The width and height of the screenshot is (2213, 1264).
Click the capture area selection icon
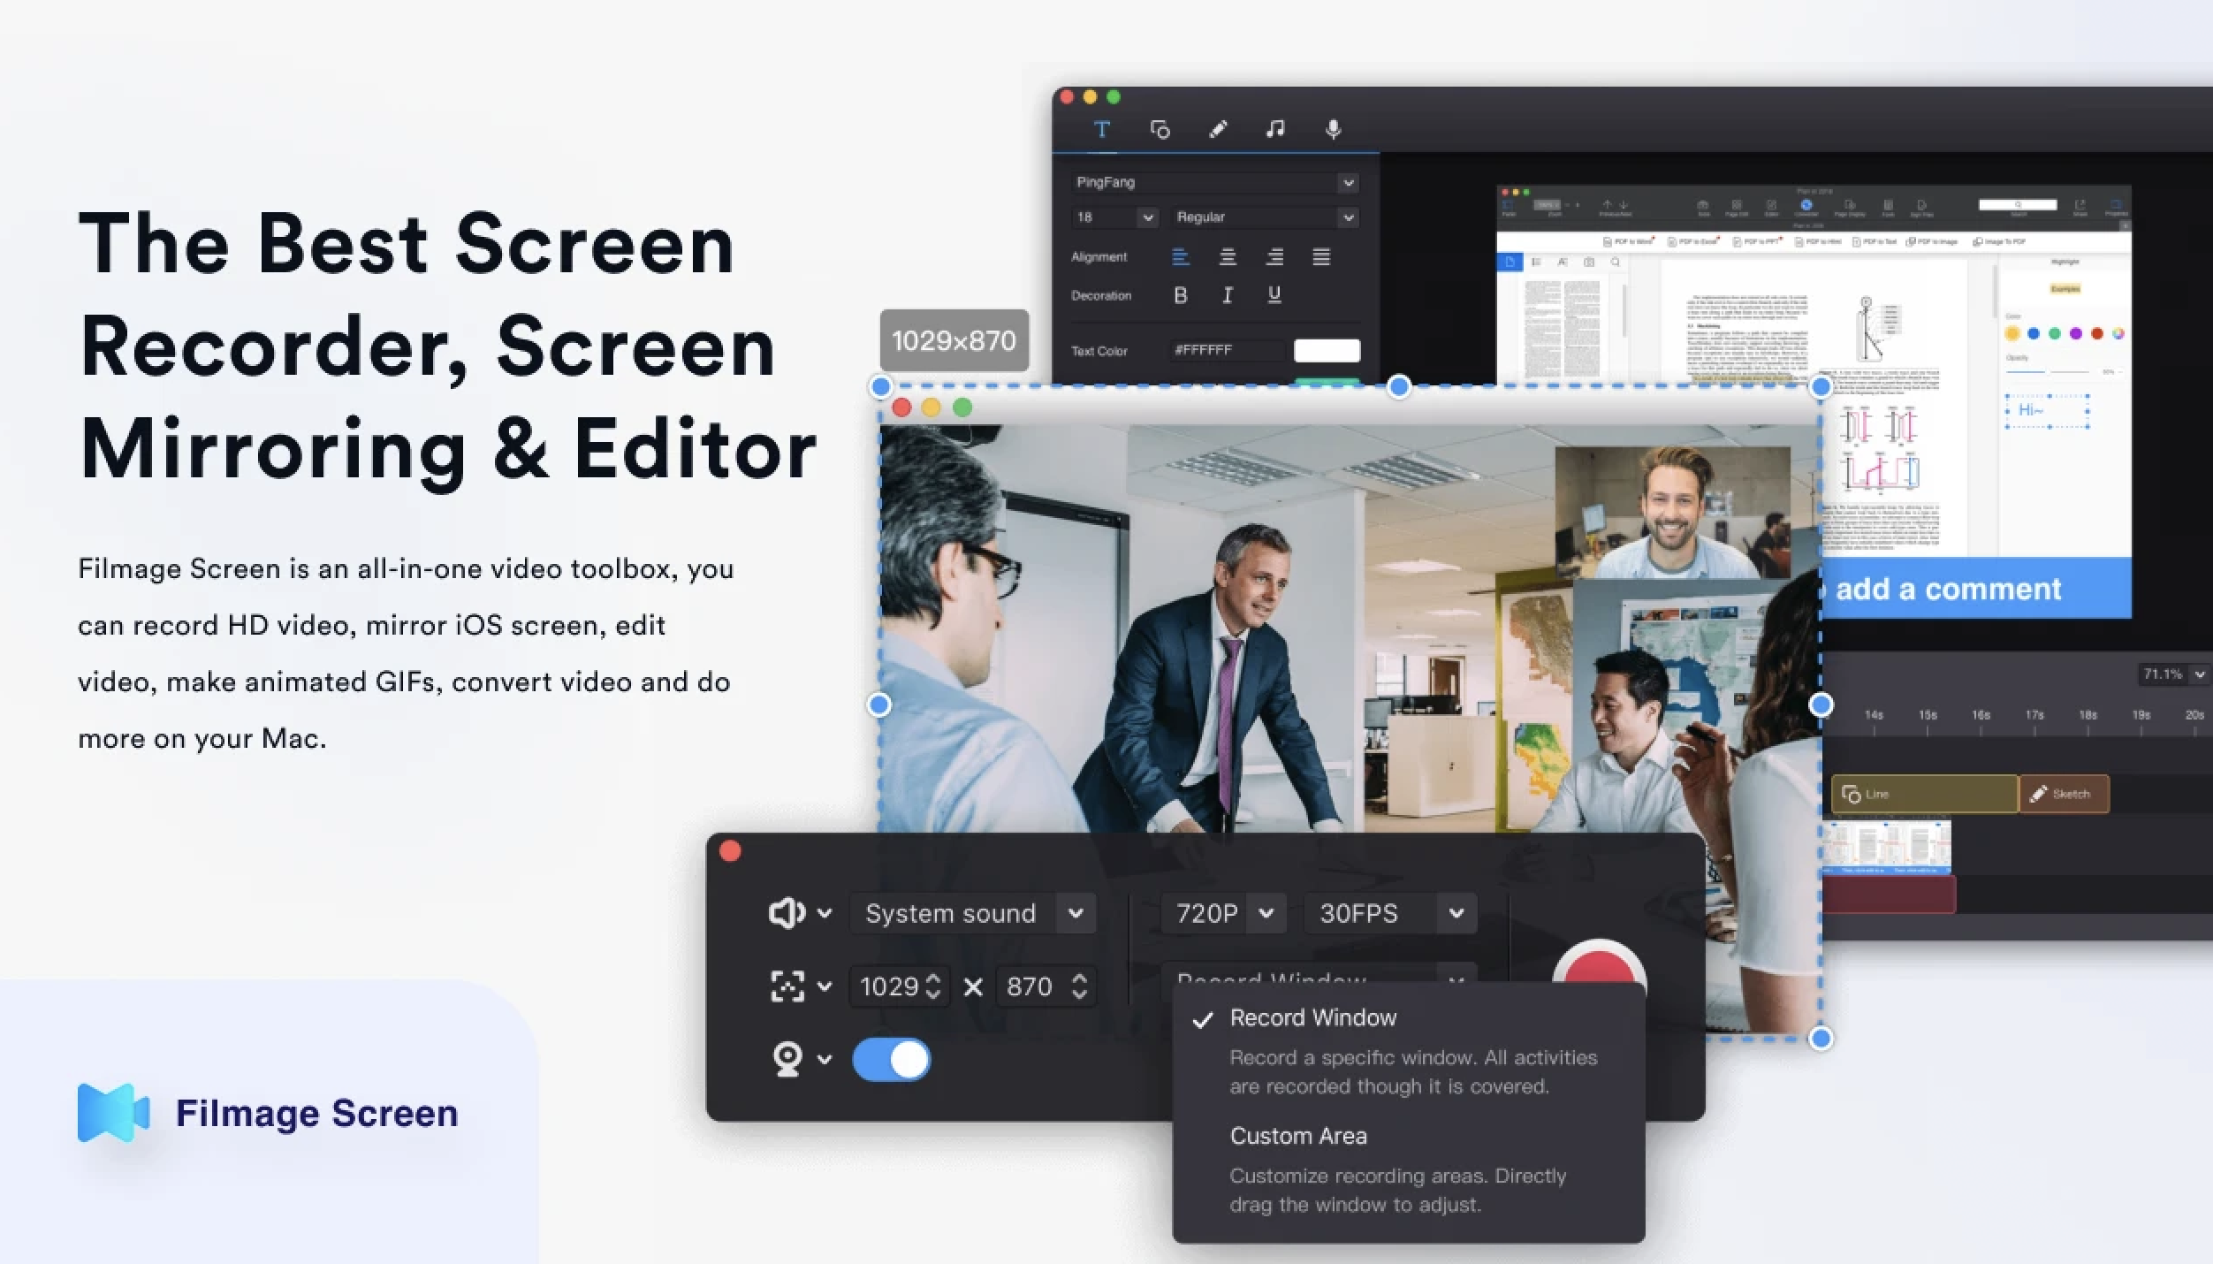coord(787,986)
